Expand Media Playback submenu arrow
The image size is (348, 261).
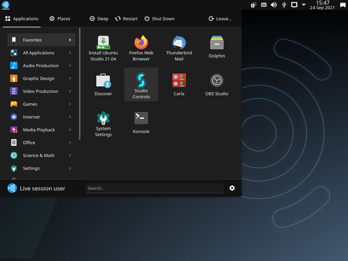(70, 130)
